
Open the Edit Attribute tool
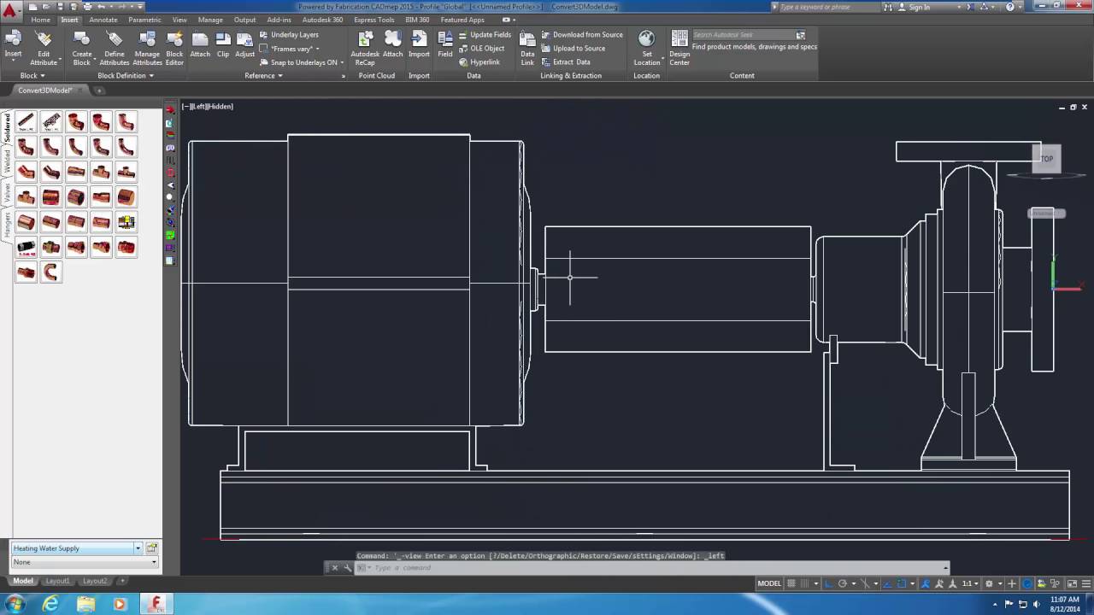[x=44, y=48]
